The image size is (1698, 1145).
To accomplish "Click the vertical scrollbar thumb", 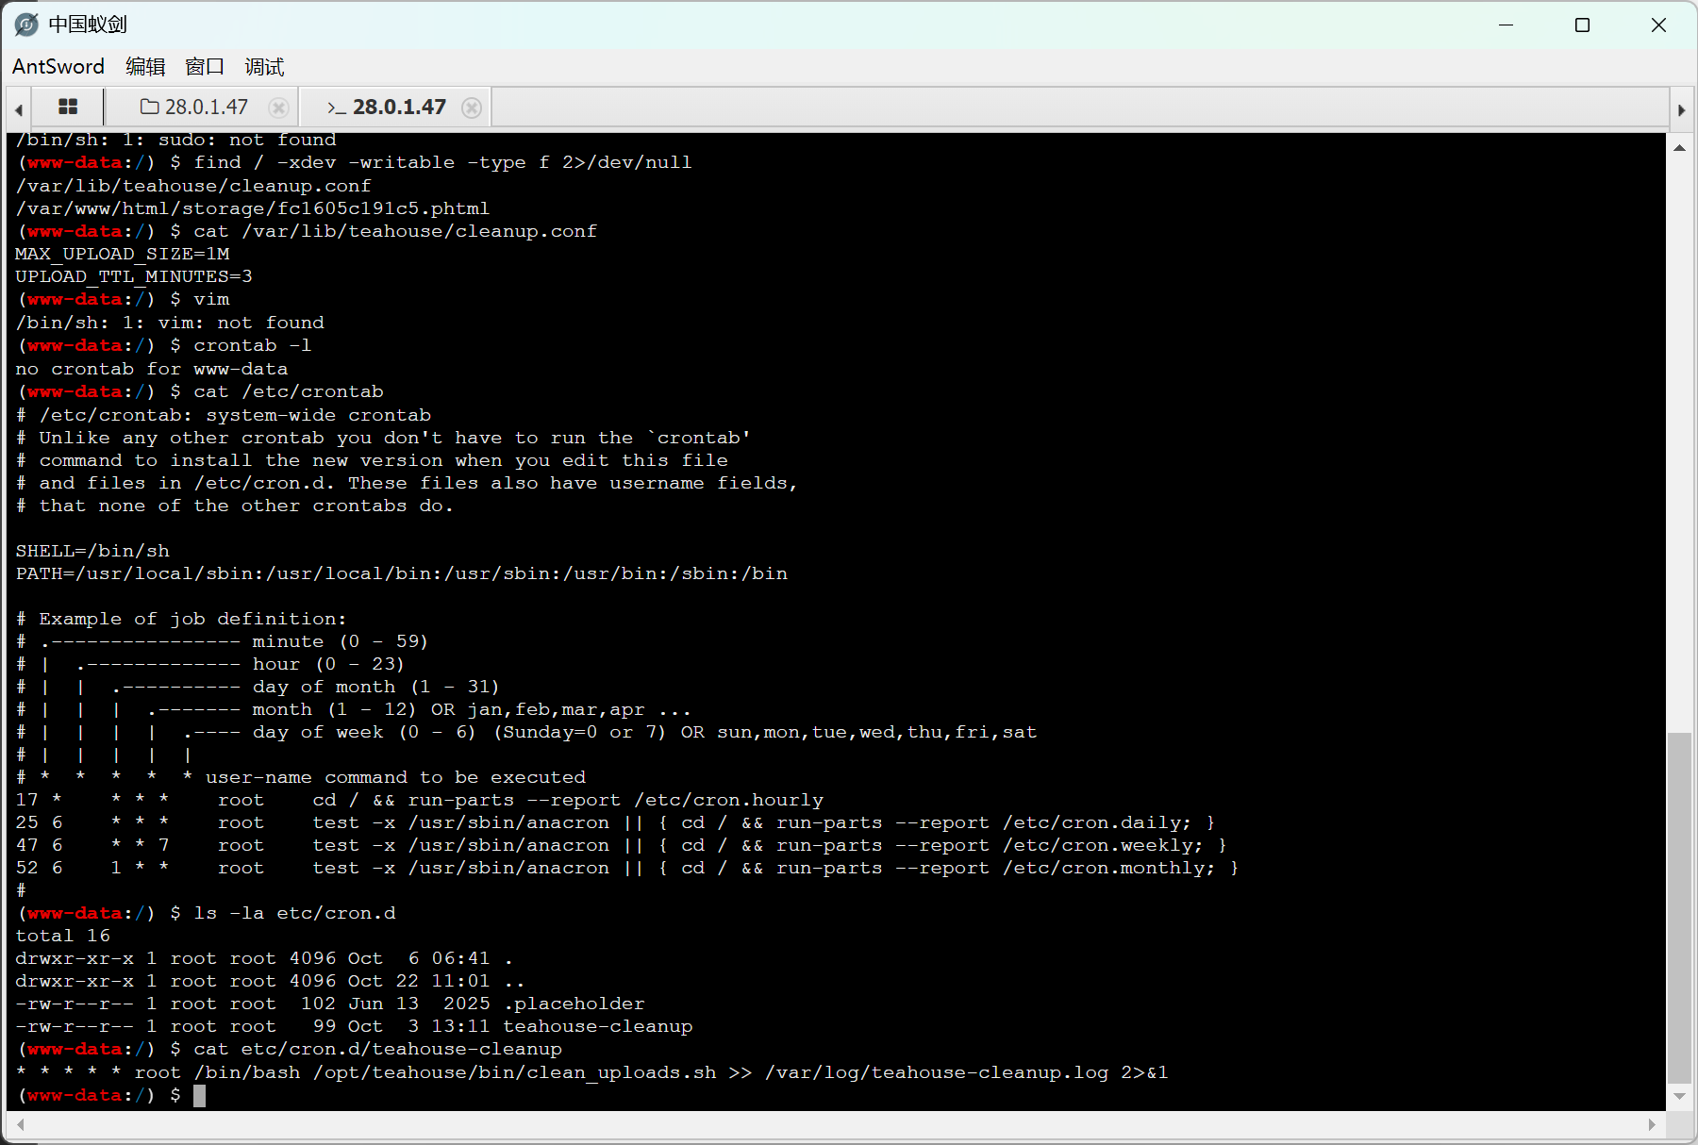I will click(x=1679, y=906).
